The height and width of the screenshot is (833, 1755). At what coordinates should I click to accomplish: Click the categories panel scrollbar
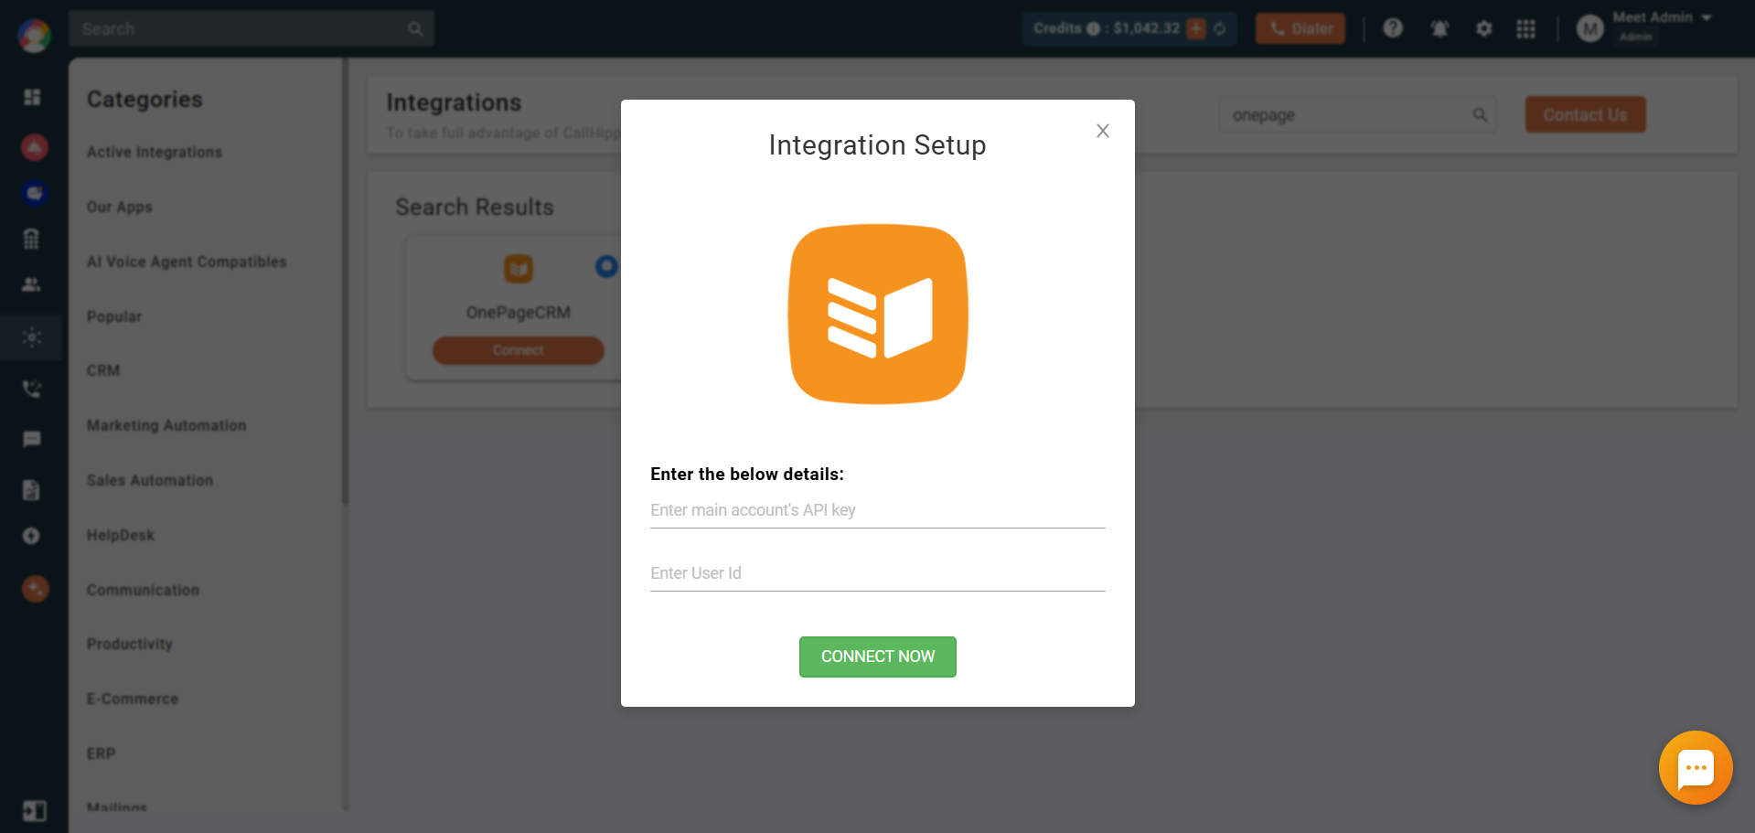tap(345, 282)
